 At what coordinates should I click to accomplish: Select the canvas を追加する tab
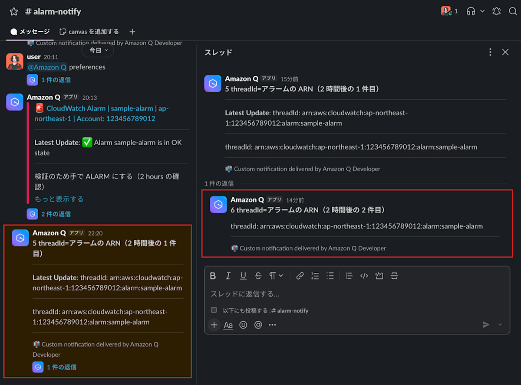click(x=89, y=32)
